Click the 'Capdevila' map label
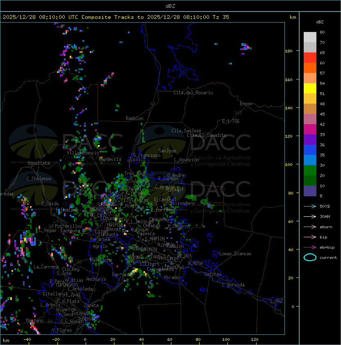This screenshot has height=345, width=341. 110,159
